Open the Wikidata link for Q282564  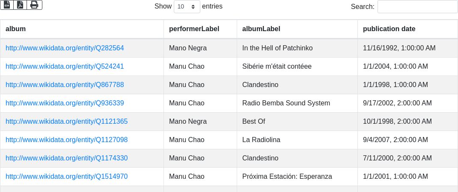coord(65,48)
